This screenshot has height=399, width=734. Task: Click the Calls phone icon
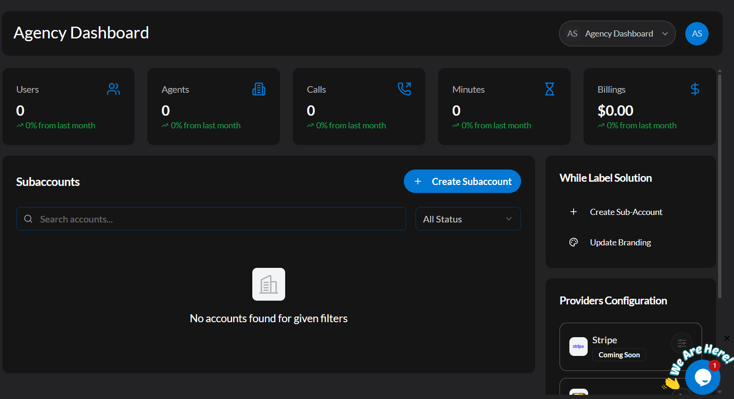(404, 89)
